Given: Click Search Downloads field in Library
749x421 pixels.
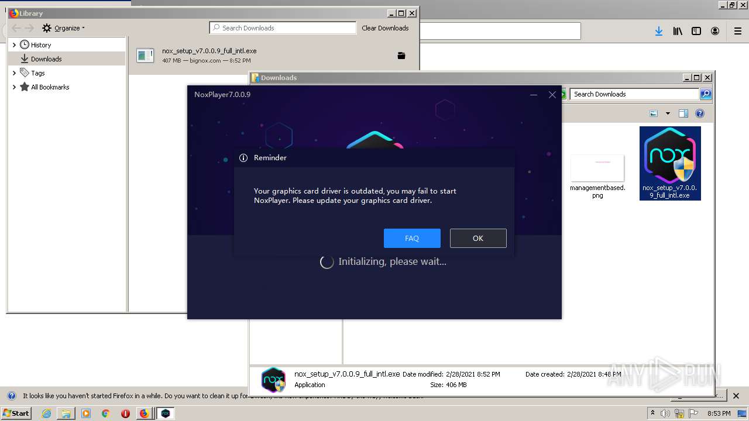Looking at the screenshot, I should pyautogui.click(x=283, y=27).
